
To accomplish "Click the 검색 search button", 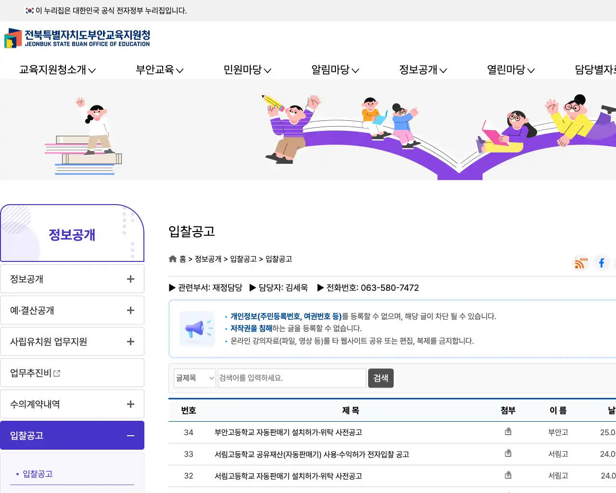I will 381,378.
